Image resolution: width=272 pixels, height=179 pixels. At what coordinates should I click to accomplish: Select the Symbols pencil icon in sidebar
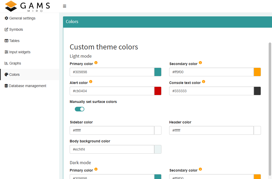(6, 29)
